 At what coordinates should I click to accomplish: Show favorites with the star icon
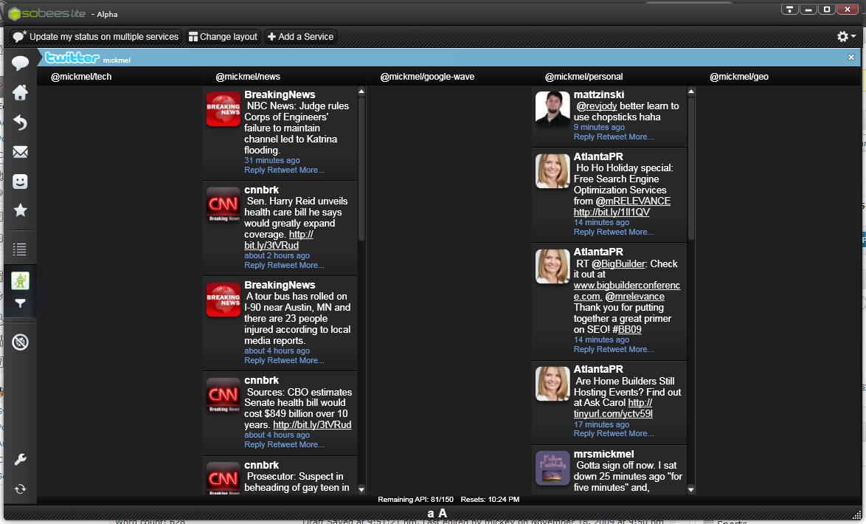[x=20, y=210]
